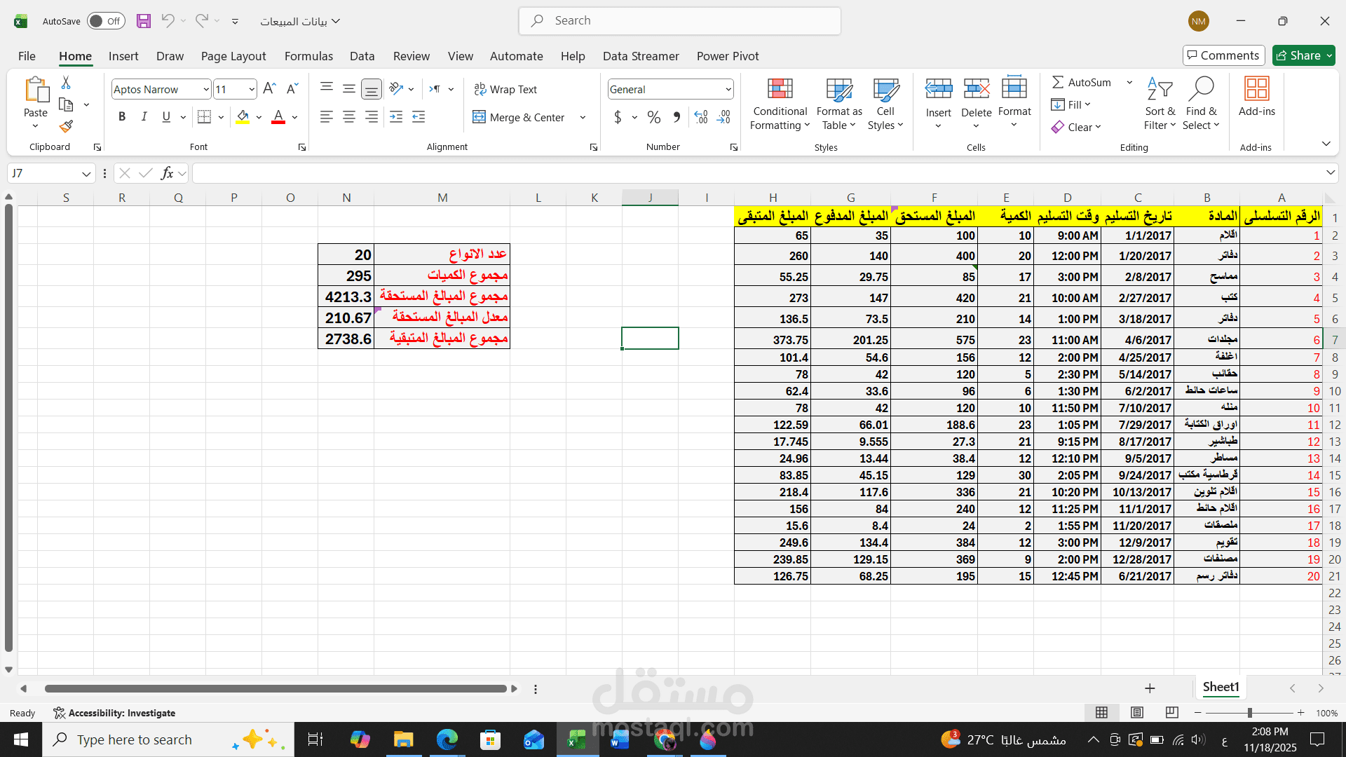
Task: Turn on the AutoSave switch
Action: tap(106, 21)
